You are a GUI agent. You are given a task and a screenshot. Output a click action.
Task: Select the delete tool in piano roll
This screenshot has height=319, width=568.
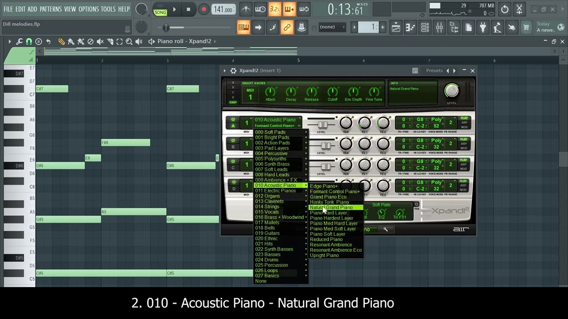tap(91, 42)
